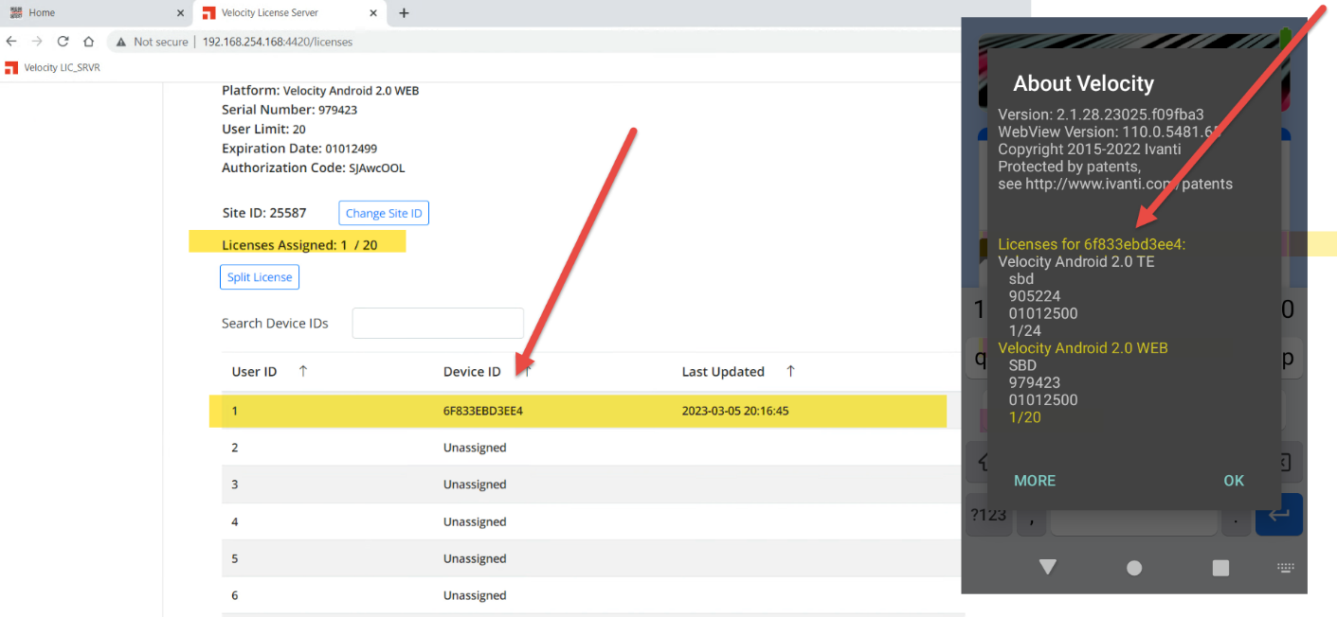Click the browser back arrow
This screenshot has width=1337, height=617.
[10, 42]
